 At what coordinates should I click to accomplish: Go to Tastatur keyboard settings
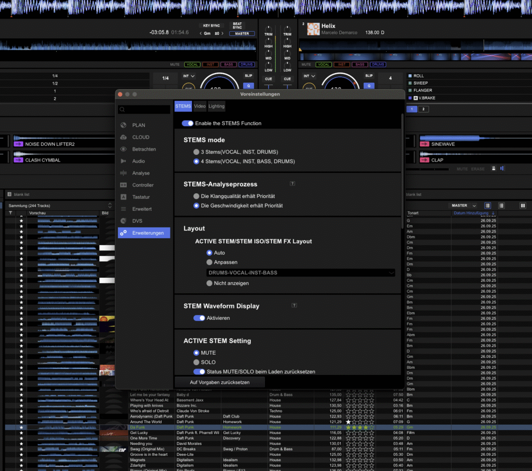pos(141,197)
